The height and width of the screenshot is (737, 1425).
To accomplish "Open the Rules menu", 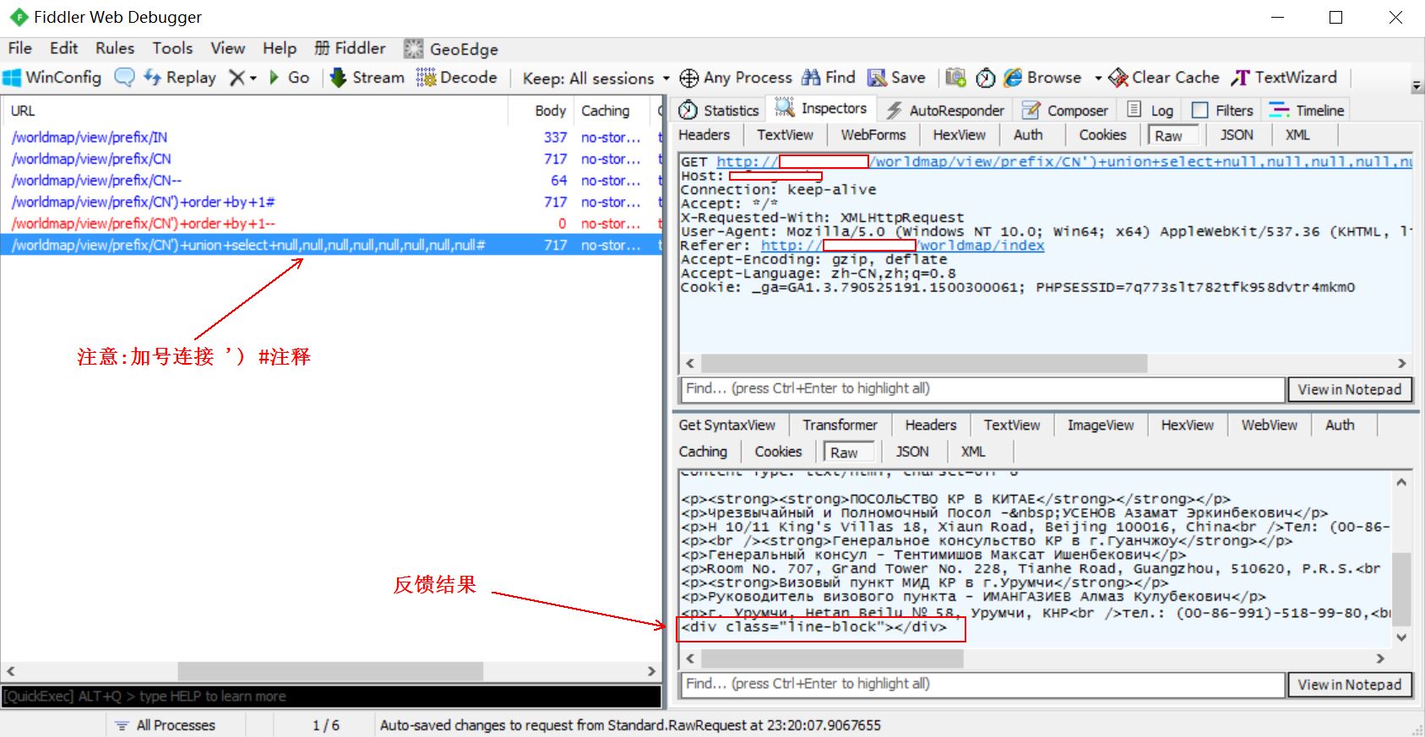I will point(115,48).
